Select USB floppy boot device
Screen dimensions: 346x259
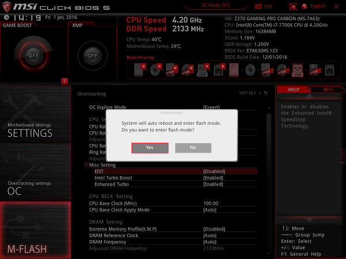(314, 70)
